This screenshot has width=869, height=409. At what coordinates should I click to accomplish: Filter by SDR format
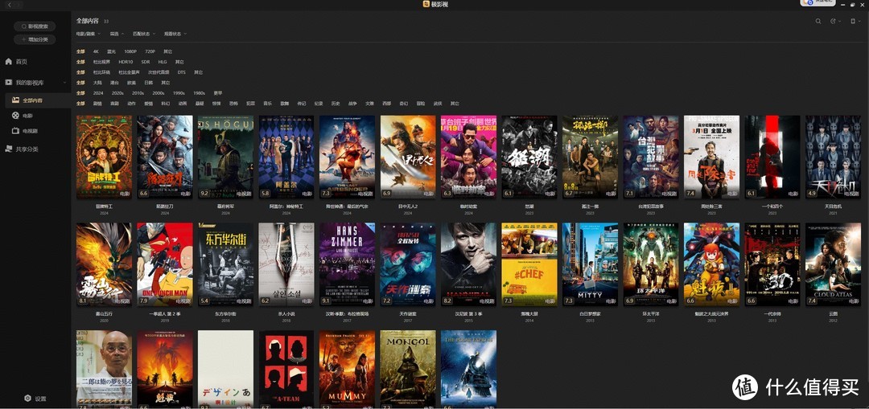pyautogui.click(x=146, y=62)
